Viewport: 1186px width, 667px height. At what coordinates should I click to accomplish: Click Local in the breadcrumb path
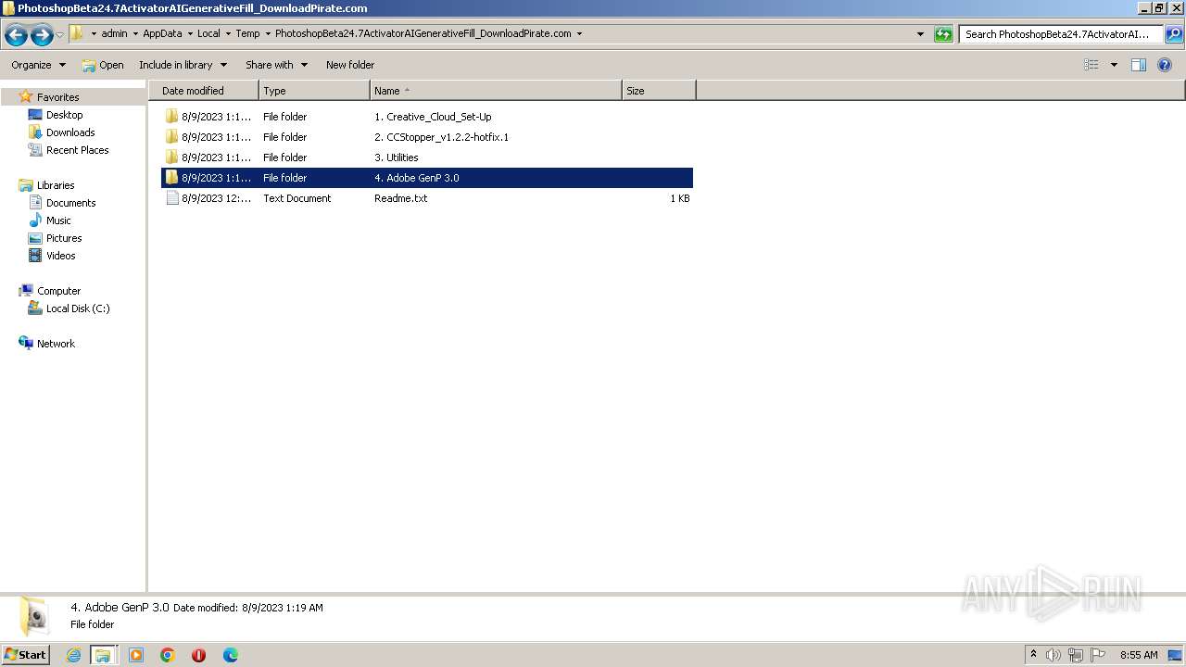208,33
